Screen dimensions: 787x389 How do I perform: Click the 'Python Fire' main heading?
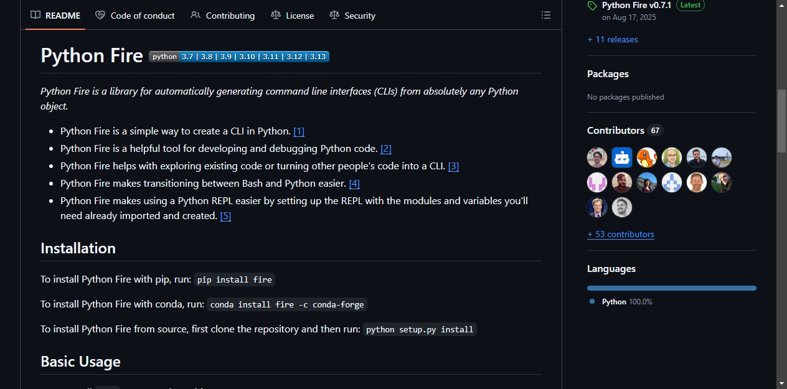(x=92, y=55)
